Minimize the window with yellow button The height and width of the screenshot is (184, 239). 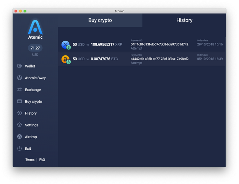[x=21, y=11]
